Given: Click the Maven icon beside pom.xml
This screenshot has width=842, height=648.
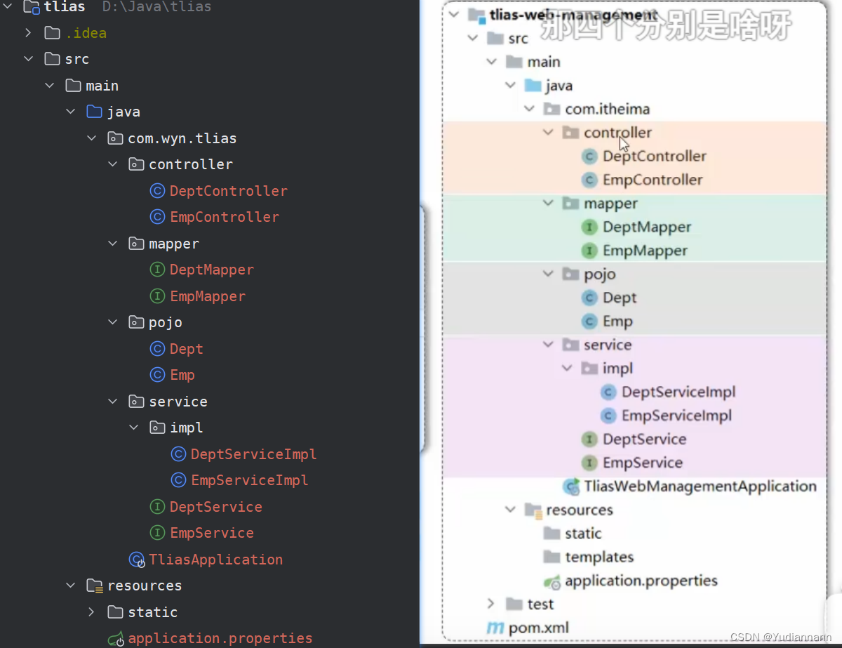Looking at the screenshot, I should pos(496,627).
